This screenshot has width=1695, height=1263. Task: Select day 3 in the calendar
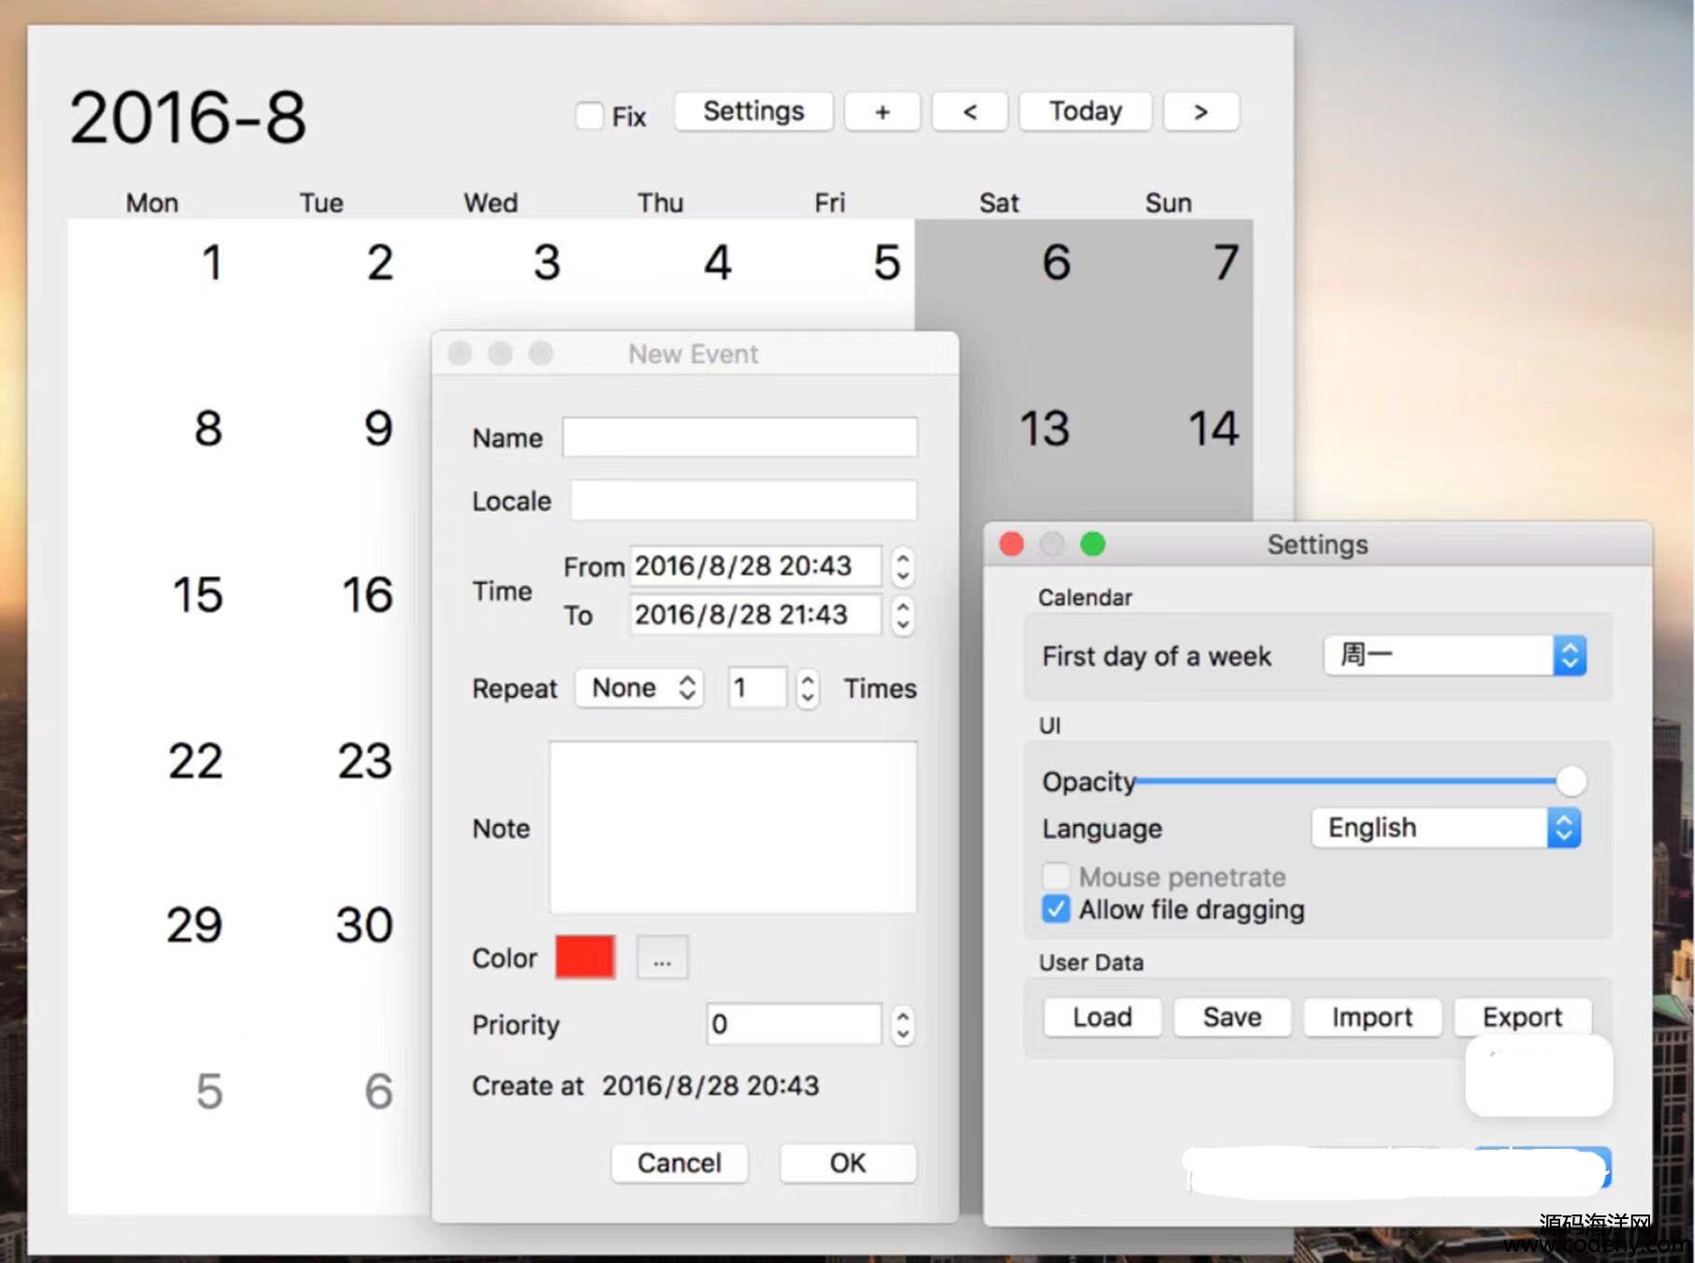[548, 263]
